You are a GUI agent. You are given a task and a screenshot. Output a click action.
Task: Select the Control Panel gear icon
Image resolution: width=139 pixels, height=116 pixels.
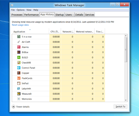19,68
